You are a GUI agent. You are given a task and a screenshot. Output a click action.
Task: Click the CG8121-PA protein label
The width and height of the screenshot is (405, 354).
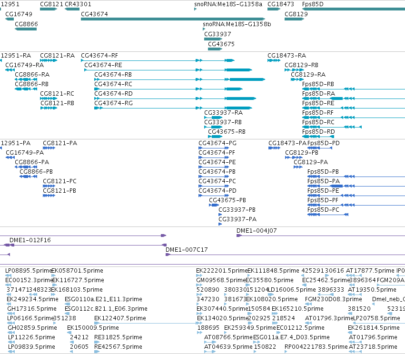click(60, 143)
